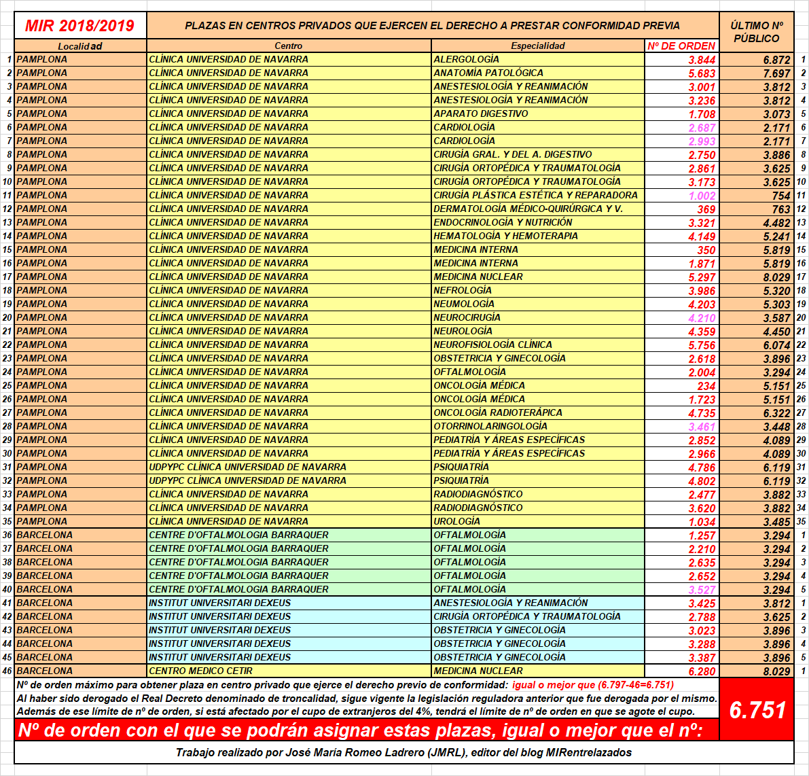Click the 'Además de ese límite de nº' line
The height and width of the screenshot is (776, 809).
(355, 711)
